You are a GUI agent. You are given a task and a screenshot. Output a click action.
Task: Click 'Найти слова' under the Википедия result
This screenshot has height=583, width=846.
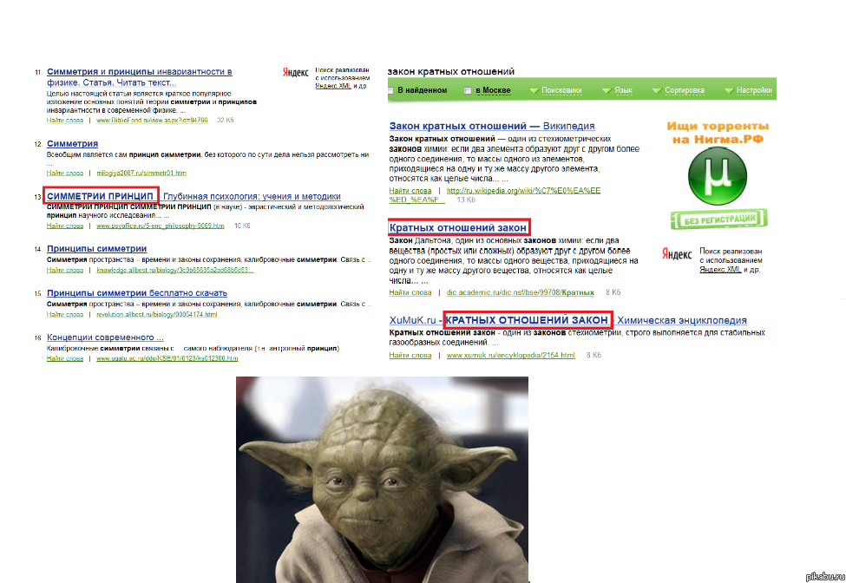tap(410, 191)
